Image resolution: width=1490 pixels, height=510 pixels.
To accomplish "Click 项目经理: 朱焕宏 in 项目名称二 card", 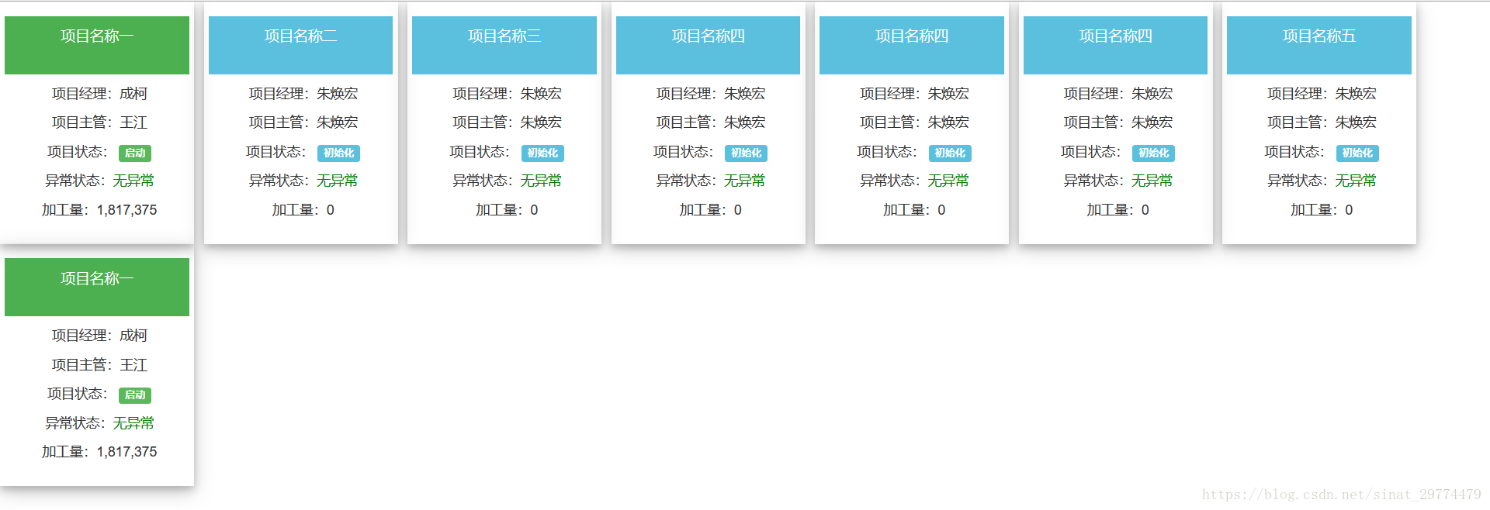I will click(303, 94).
